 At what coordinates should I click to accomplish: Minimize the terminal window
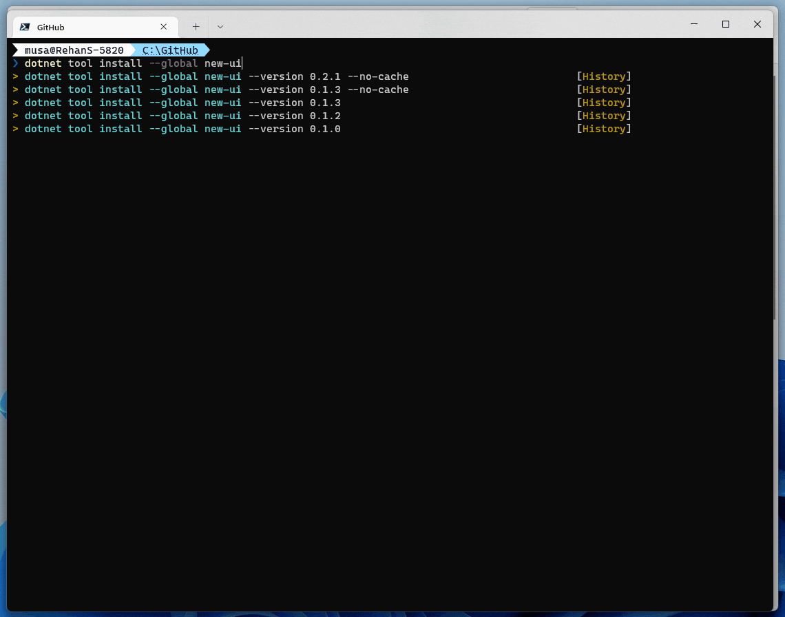(x=693, y=24)
